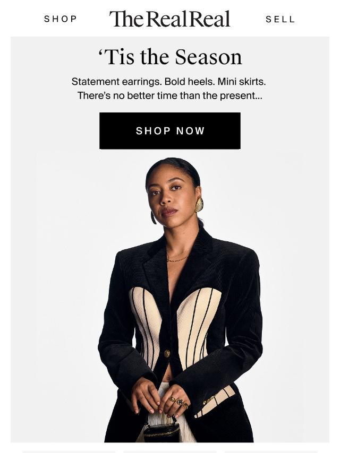Click the 'Statement earrings. Bold heels.' text line
340x453 pixels.
tap(168, 82)
